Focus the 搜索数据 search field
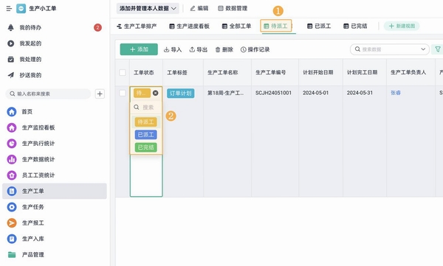443x266 pixels. [x=390, y=49]
